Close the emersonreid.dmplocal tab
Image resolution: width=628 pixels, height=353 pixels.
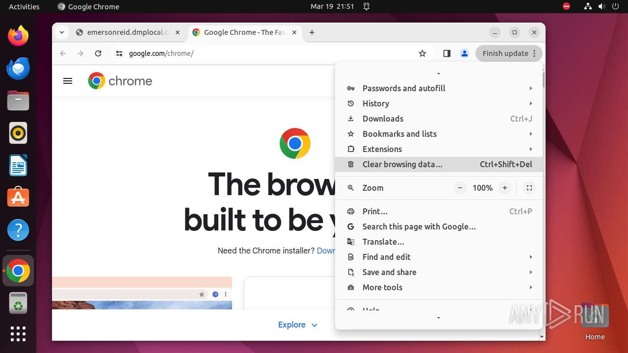(178, 32)
